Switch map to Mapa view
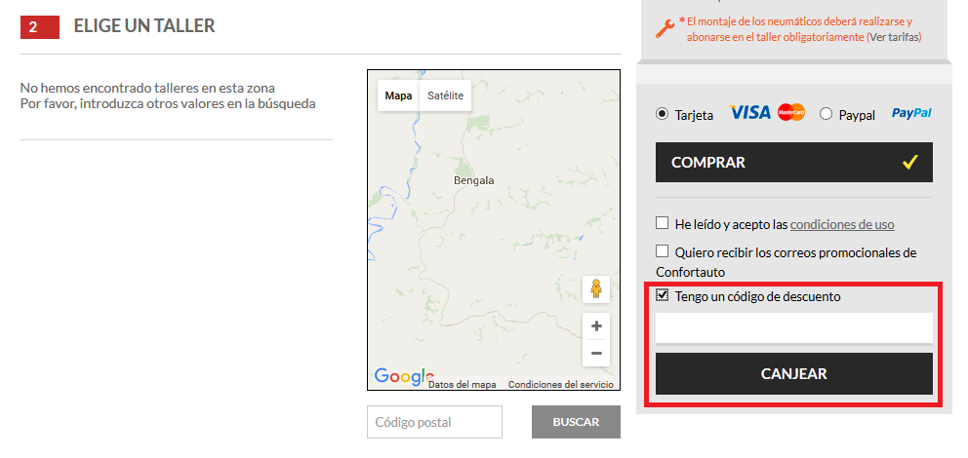 [398, 95]
